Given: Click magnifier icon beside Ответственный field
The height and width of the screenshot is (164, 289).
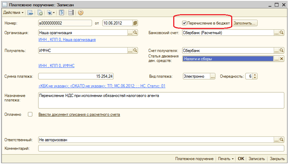Looking at the screenshot, I should (282, 140).
